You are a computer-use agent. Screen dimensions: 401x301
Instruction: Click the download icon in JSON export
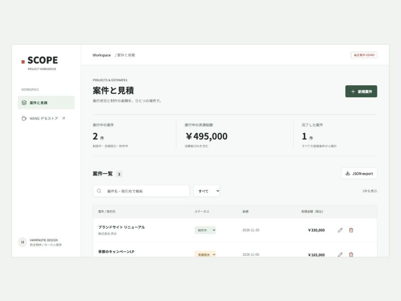[x=347, y=173]
